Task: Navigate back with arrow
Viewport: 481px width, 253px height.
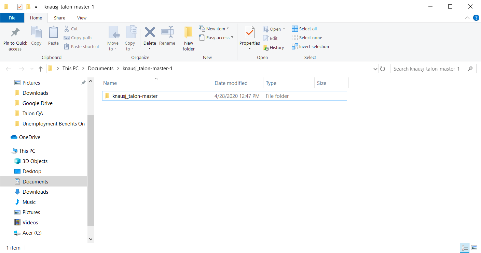Action: coord(9,69)
